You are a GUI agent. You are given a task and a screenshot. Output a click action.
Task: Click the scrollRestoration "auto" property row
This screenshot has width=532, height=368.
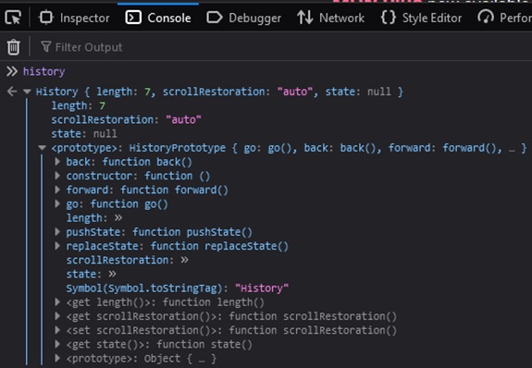click(126, 119)
